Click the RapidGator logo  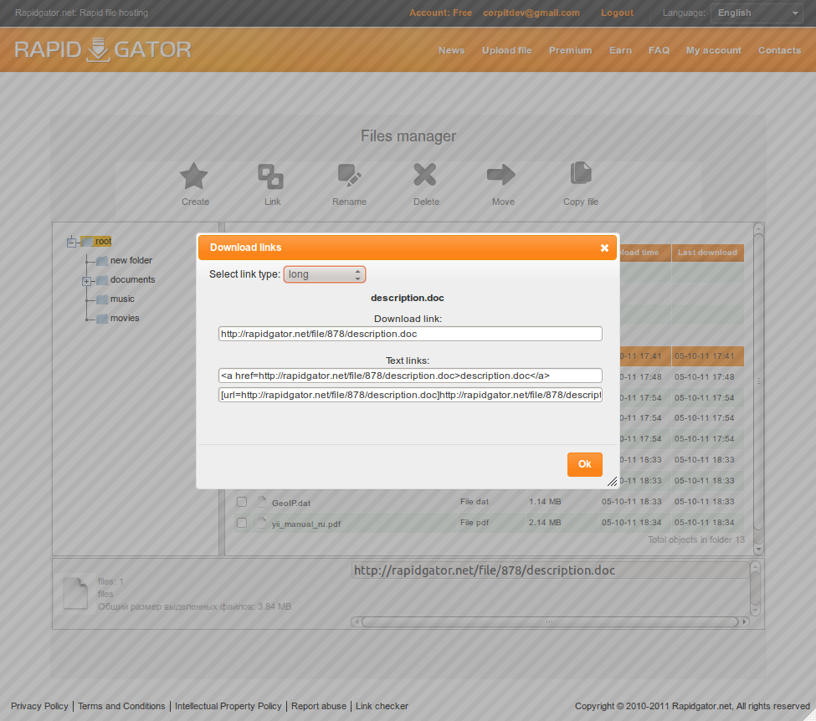[102, 50]
